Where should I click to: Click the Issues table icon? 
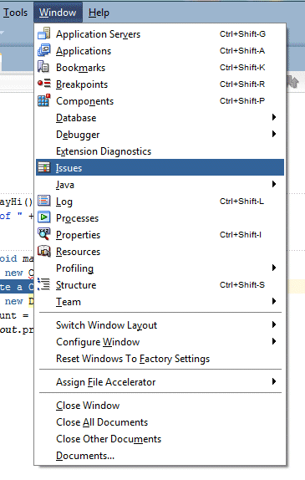[44, 167]
